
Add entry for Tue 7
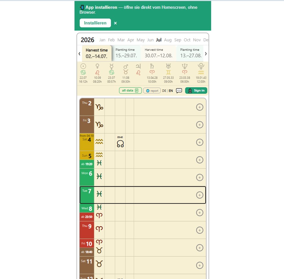(200, 195)
